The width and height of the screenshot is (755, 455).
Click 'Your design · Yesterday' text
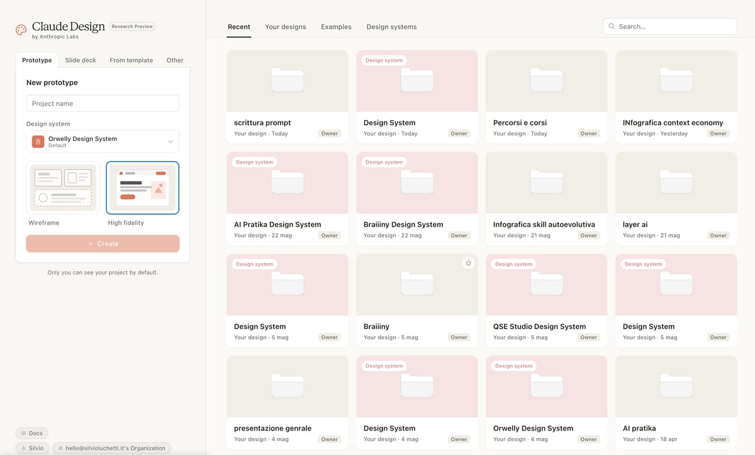[655, 133]
